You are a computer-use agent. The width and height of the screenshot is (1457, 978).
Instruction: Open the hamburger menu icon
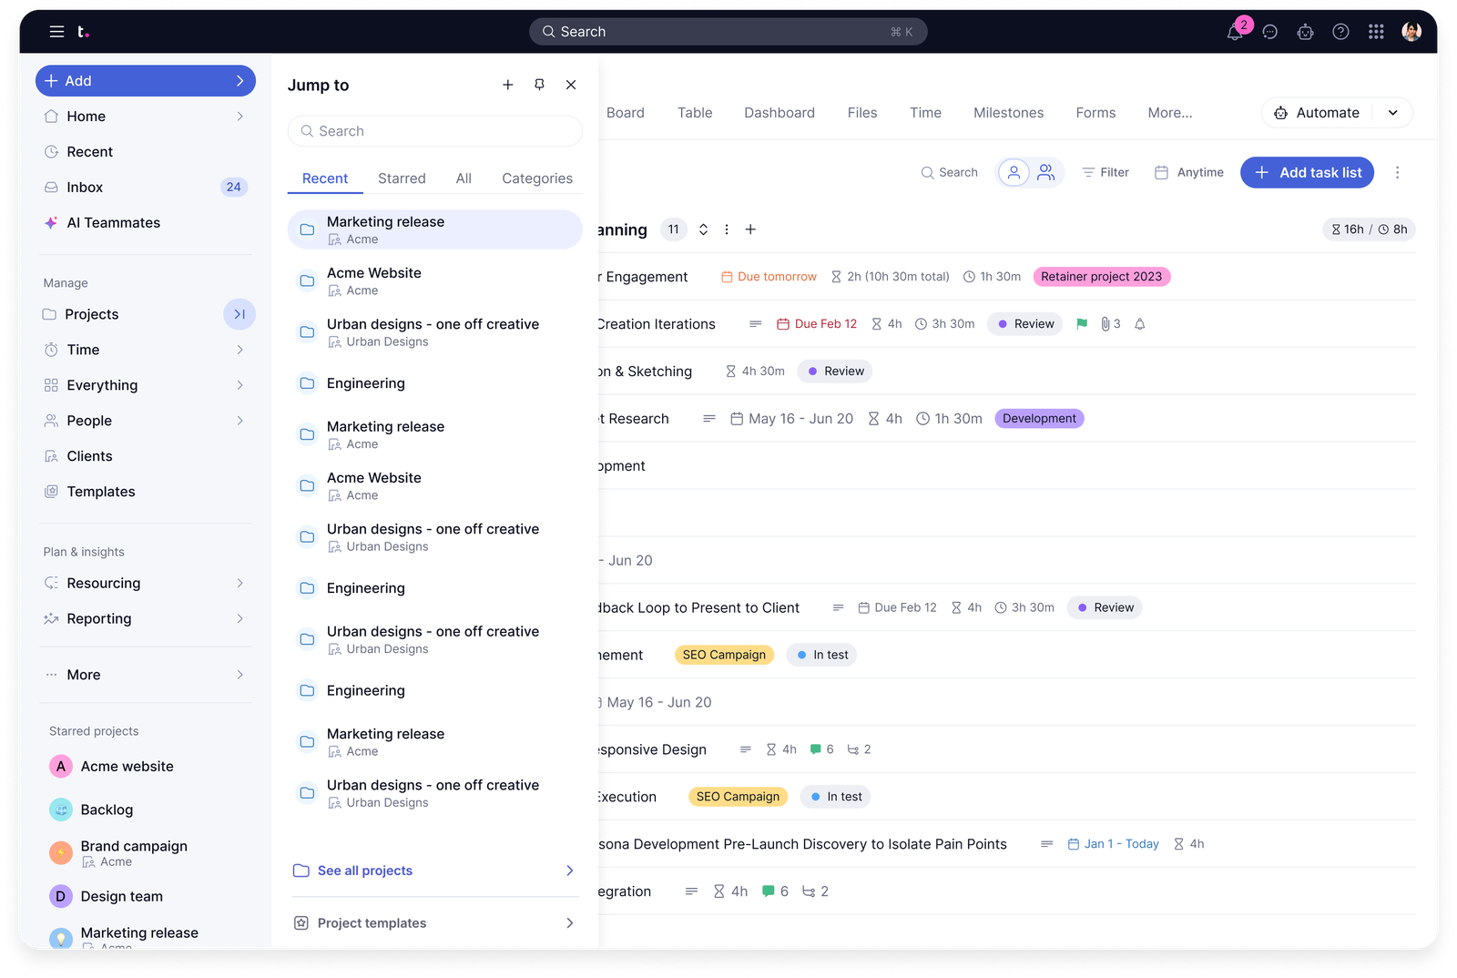(56, 32)
